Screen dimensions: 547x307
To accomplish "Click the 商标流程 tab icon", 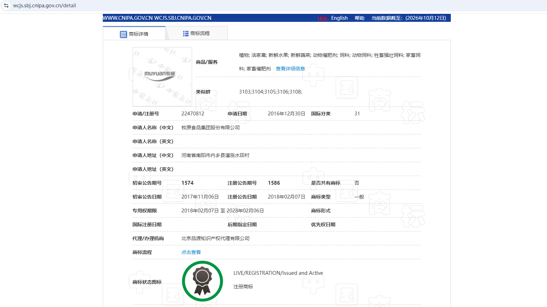I will [x=186, y=34].
